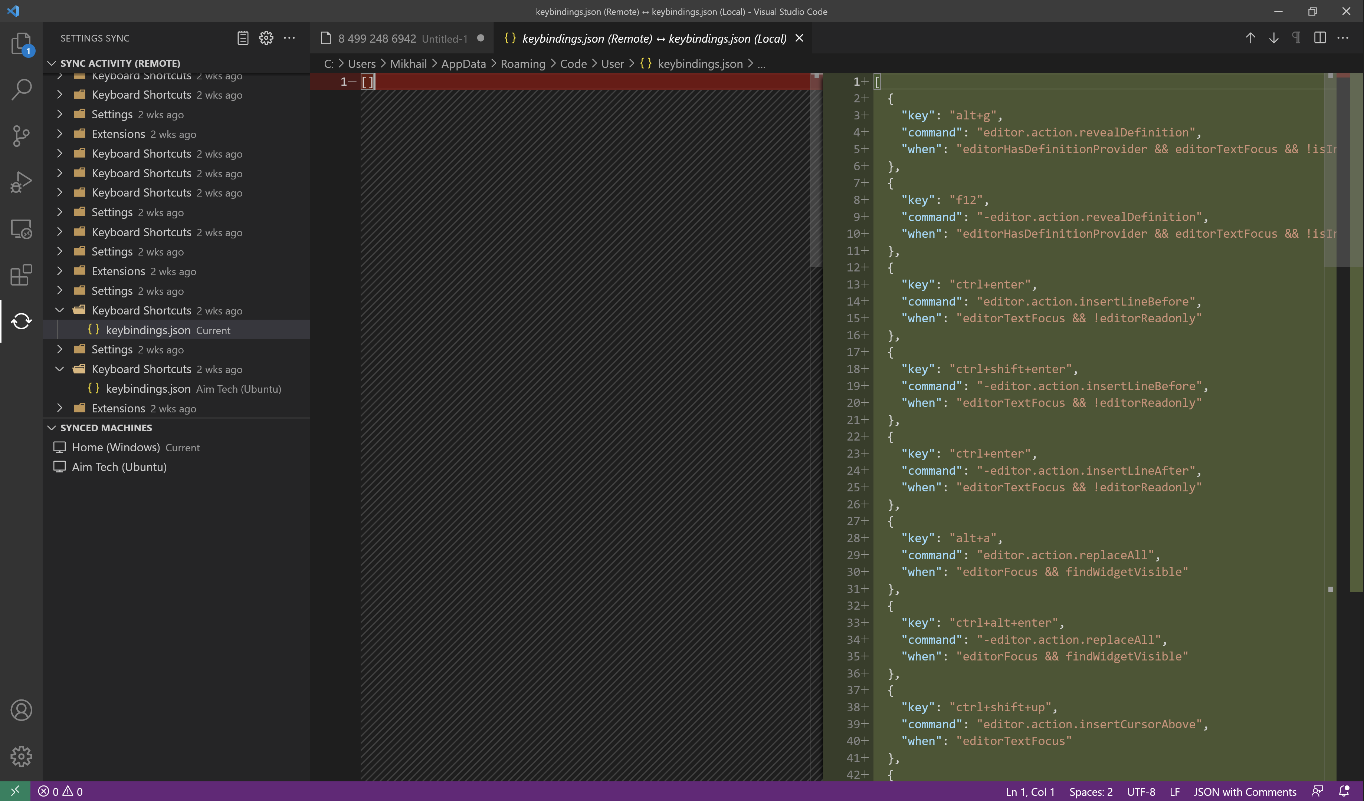Open keybindings.json marked Current

tap(176, 330)
